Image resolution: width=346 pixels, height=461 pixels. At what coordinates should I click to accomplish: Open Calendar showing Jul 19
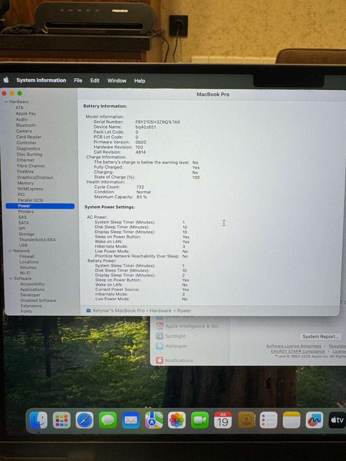click(223, 420)
